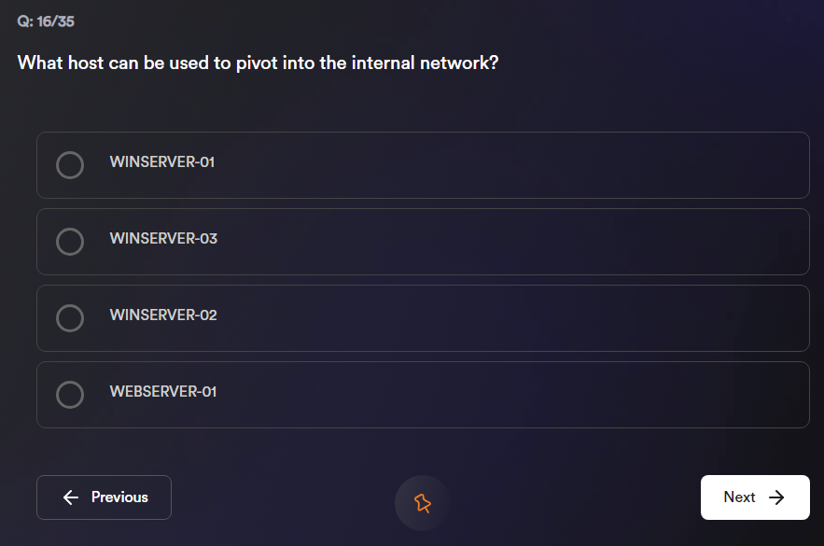The height and width of the screenshot is (546, 824).
Task: Go to the next question
Action: point(754,497)
